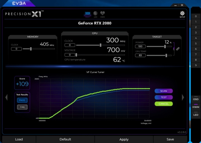
Task: Toggle the OSD sidebar switch
Action: coord(196,99)
